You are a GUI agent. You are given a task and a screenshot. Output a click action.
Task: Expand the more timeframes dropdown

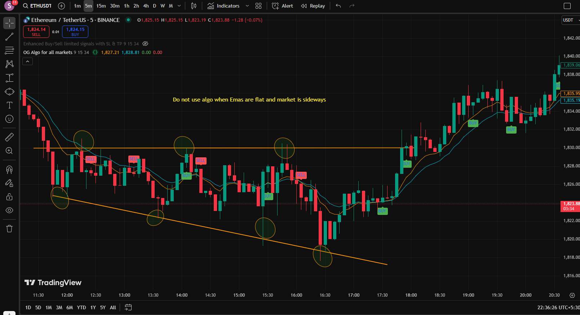pyautogui.click(x=179, y=6)
